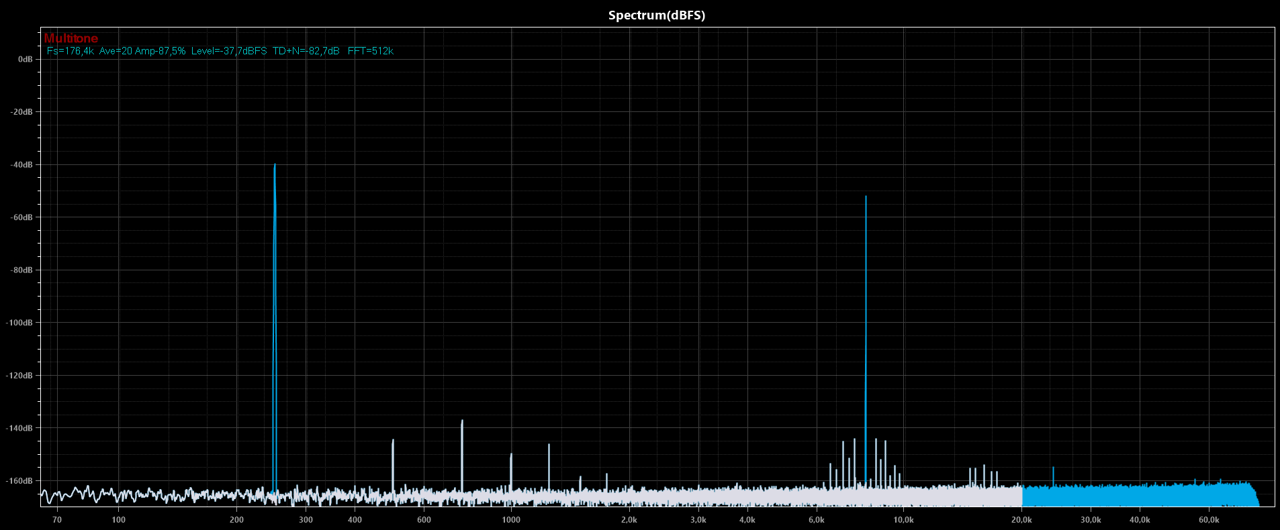Click the 60,0k frequency axis label
The width and height of the screenshot is (1280, 530).
(x=1209, y=519)
